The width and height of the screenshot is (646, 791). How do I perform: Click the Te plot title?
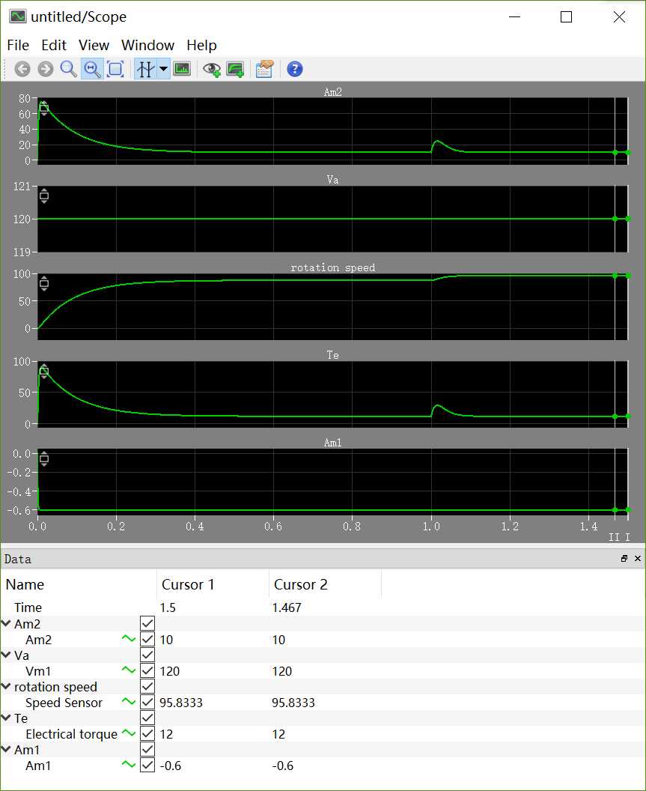click(333, 355)
